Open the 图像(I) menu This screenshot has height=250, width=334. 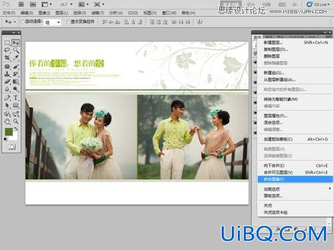(44, 13)
